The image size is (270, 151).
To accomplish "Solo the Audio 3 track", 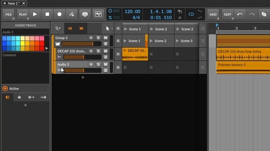I will [x=98, y=64].
